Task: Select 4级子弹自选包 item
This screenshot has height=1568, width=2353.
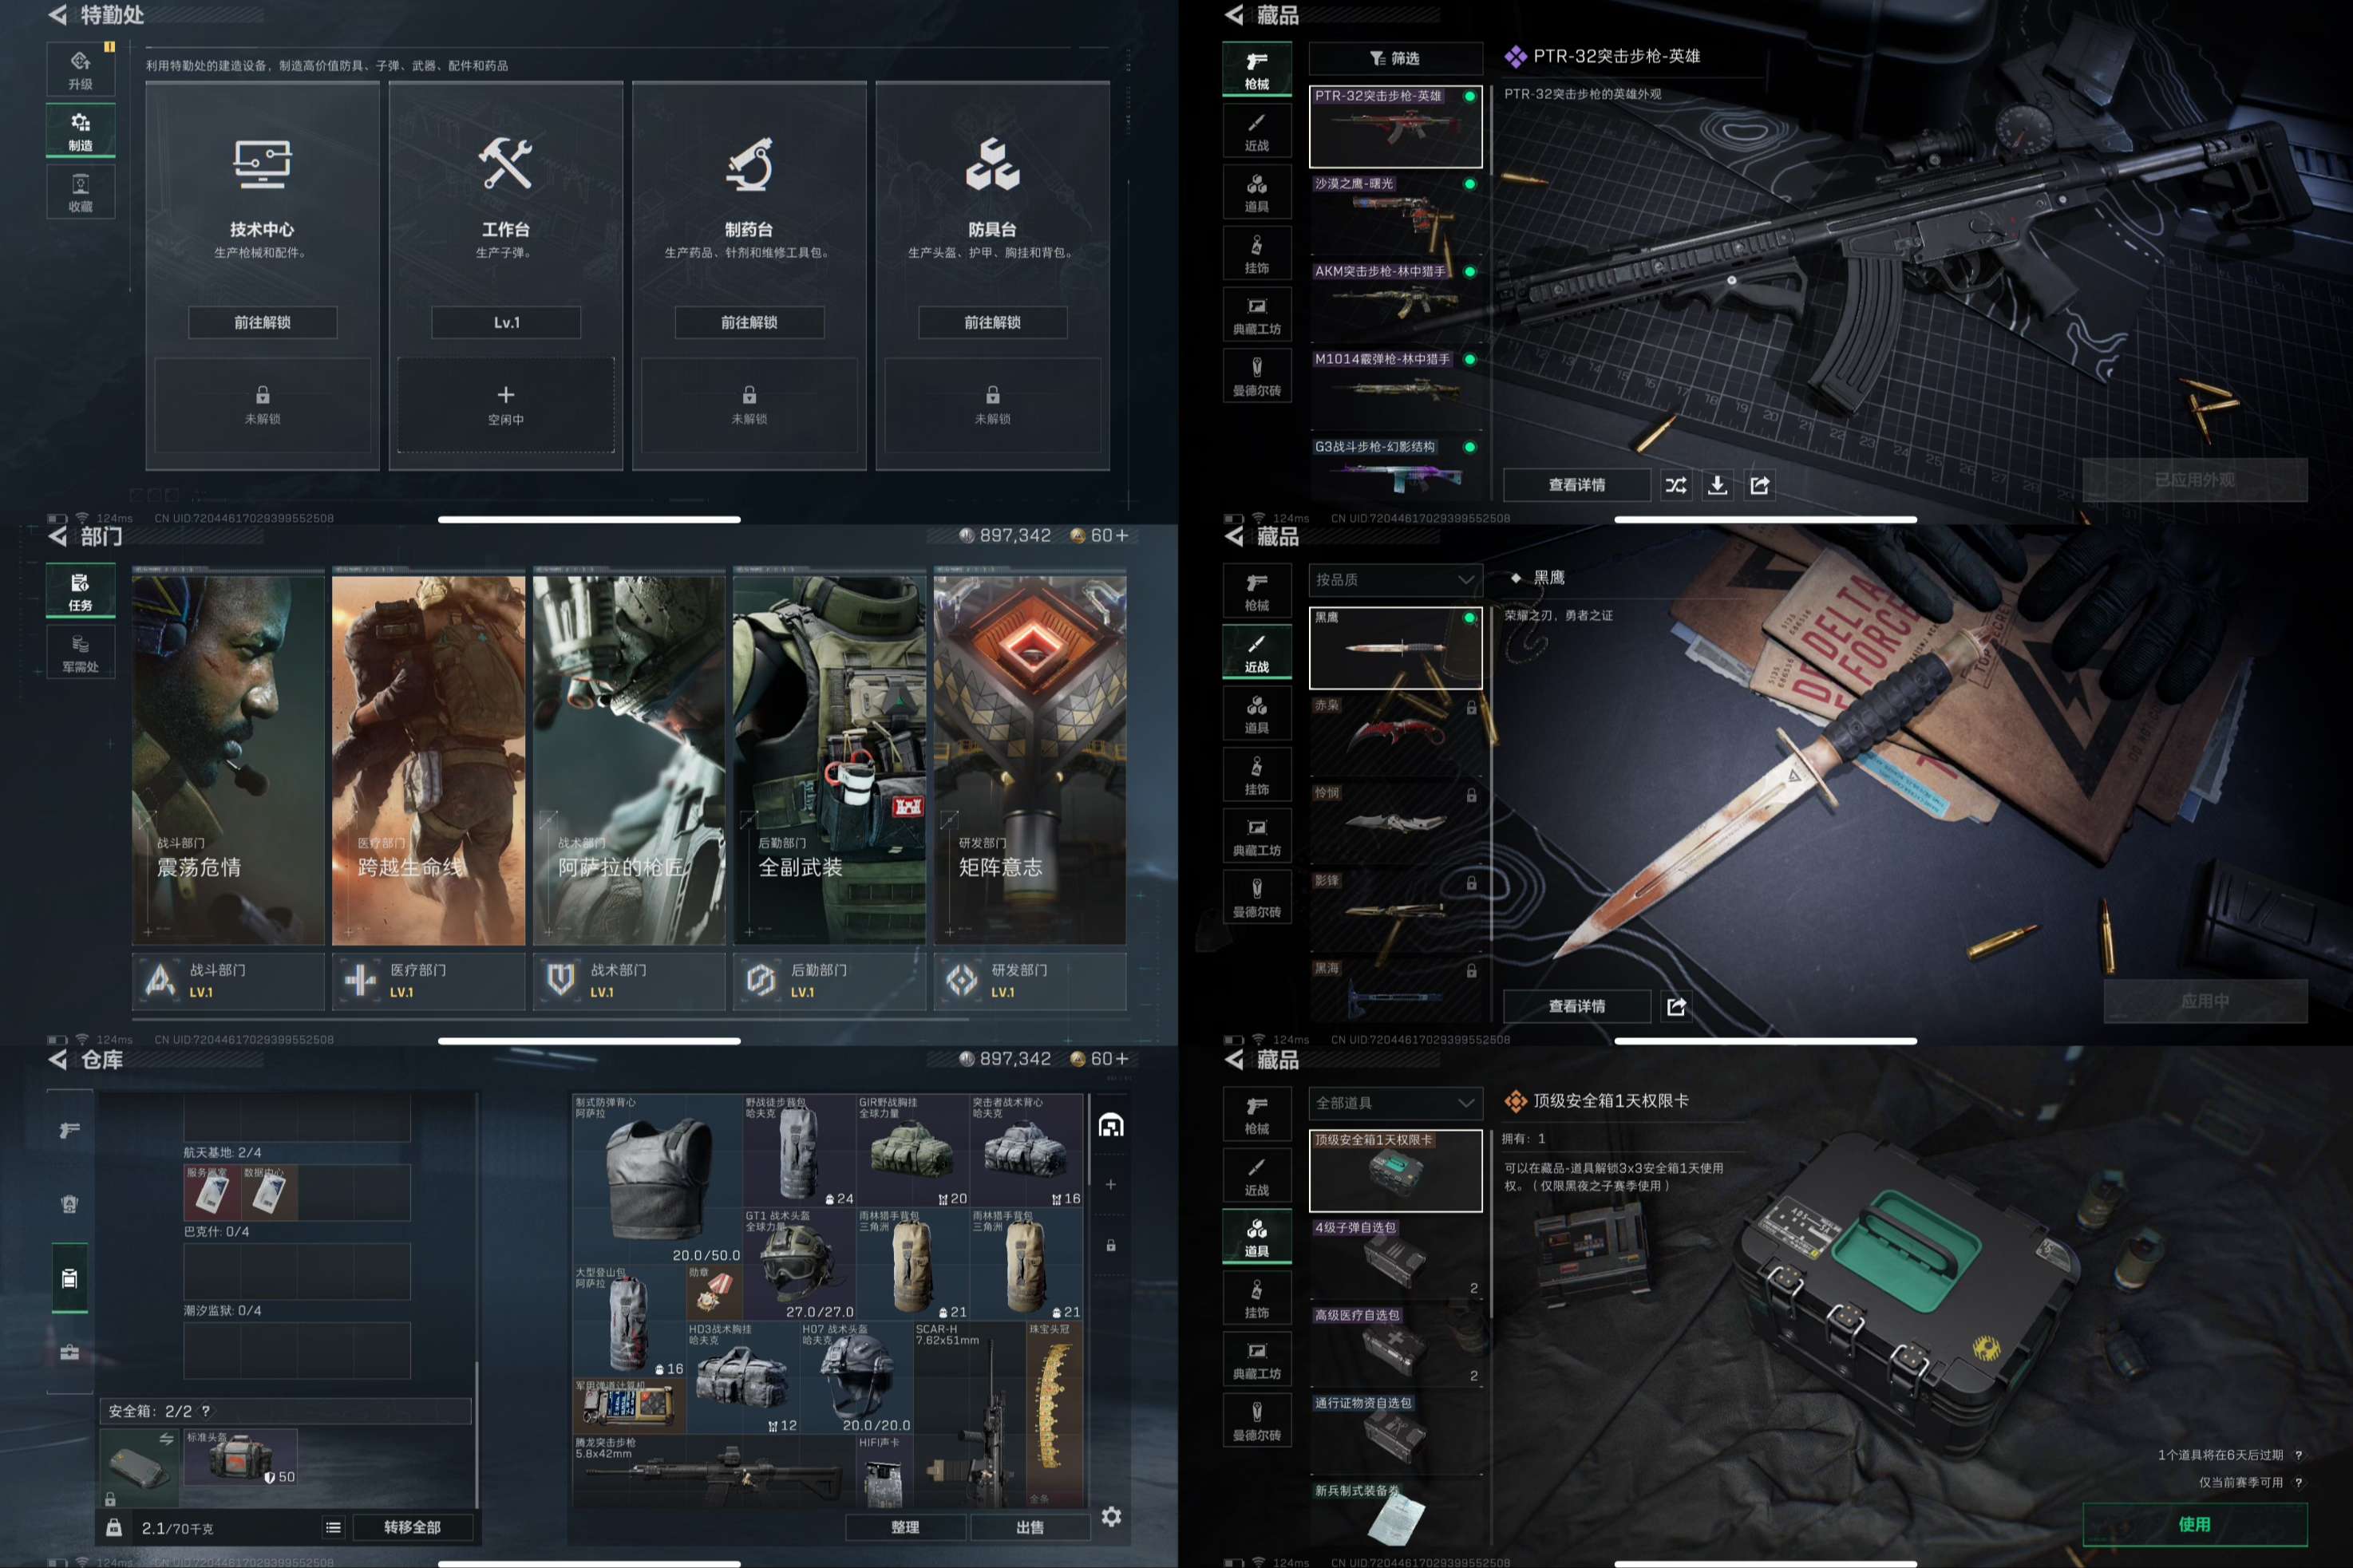Action: tap(1395, 1258)
